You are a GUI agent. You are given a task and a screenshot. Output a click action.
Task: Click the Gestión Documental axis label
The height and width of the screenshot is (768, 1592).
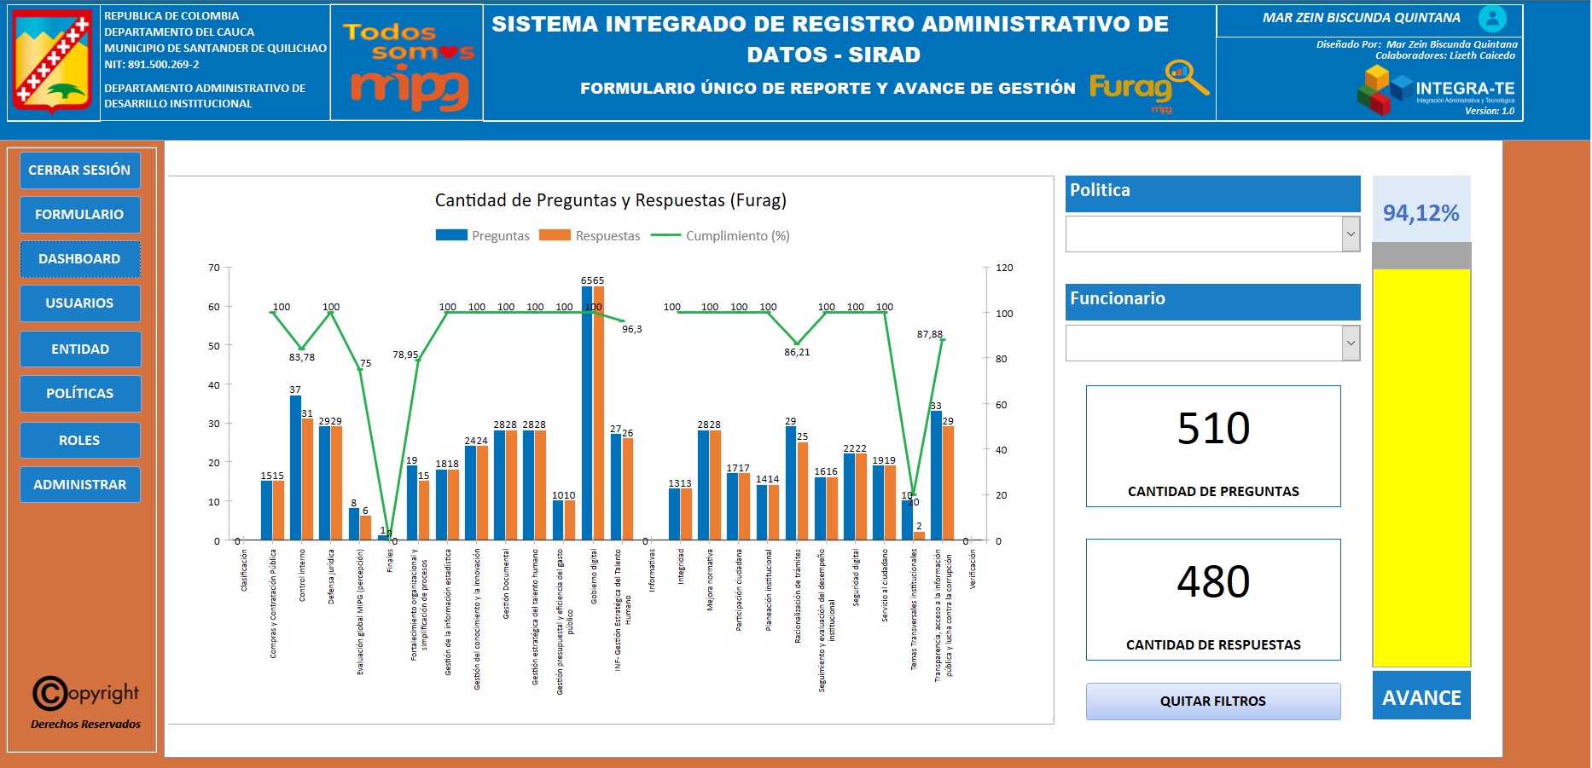(506, 584)
